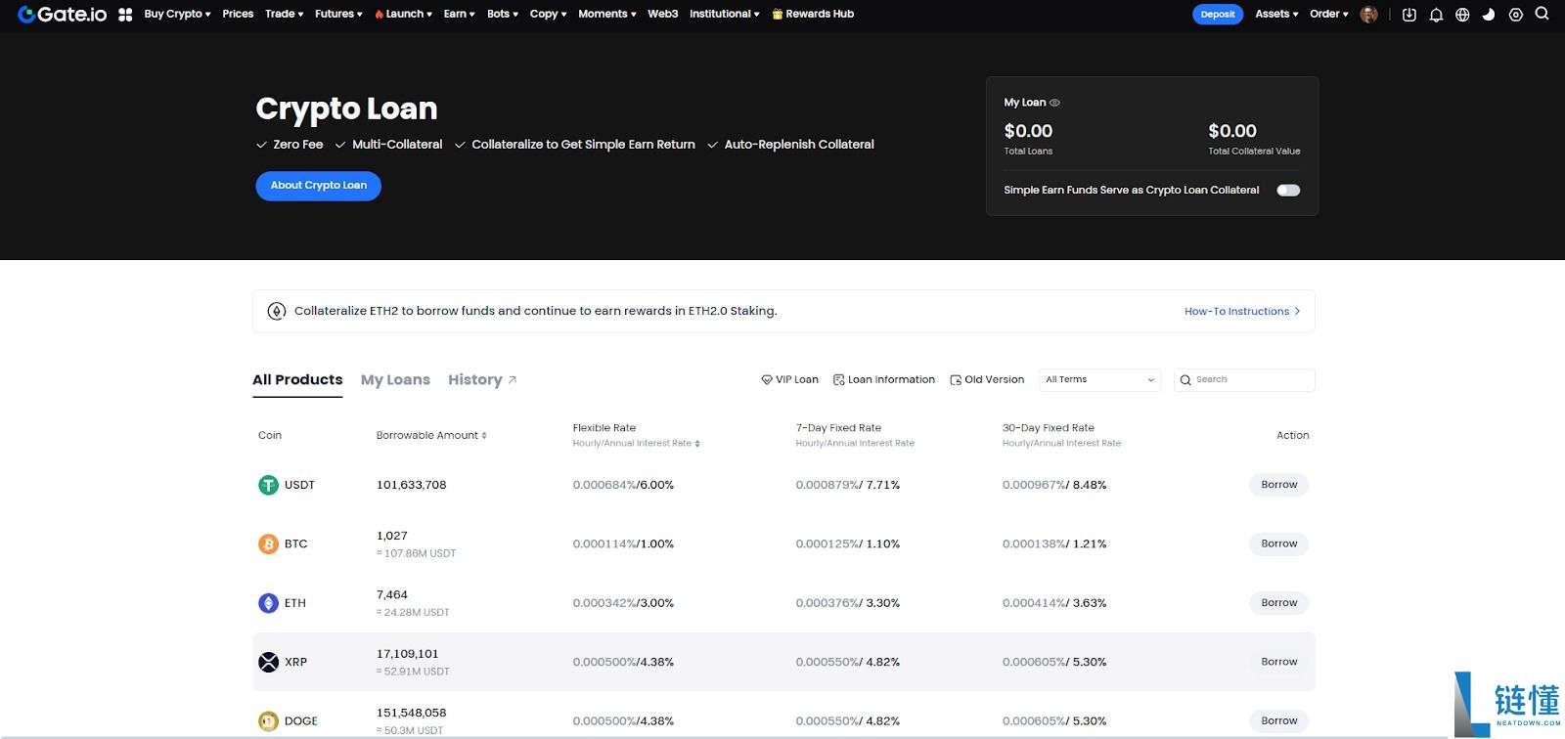Click the Old Version icon
1565x739 pixels.
956,379
